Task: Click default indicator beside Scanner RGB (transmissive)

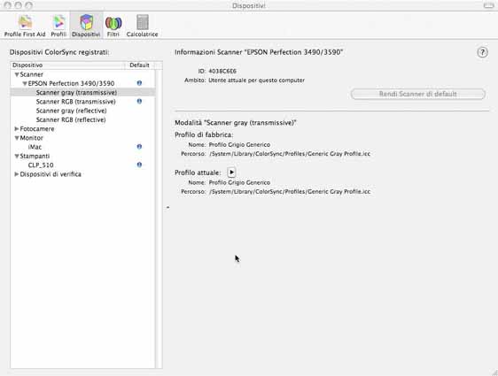Action: pyautogui.click(x=139, y=101)
